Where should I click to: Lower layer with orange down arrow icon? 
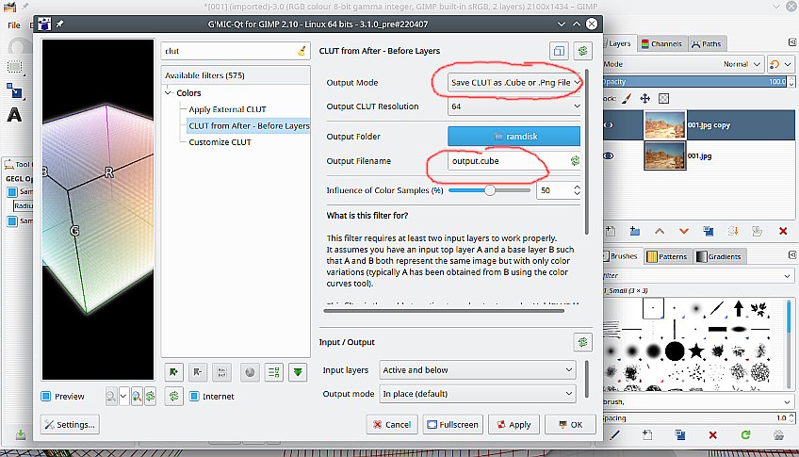coord(684,231)
